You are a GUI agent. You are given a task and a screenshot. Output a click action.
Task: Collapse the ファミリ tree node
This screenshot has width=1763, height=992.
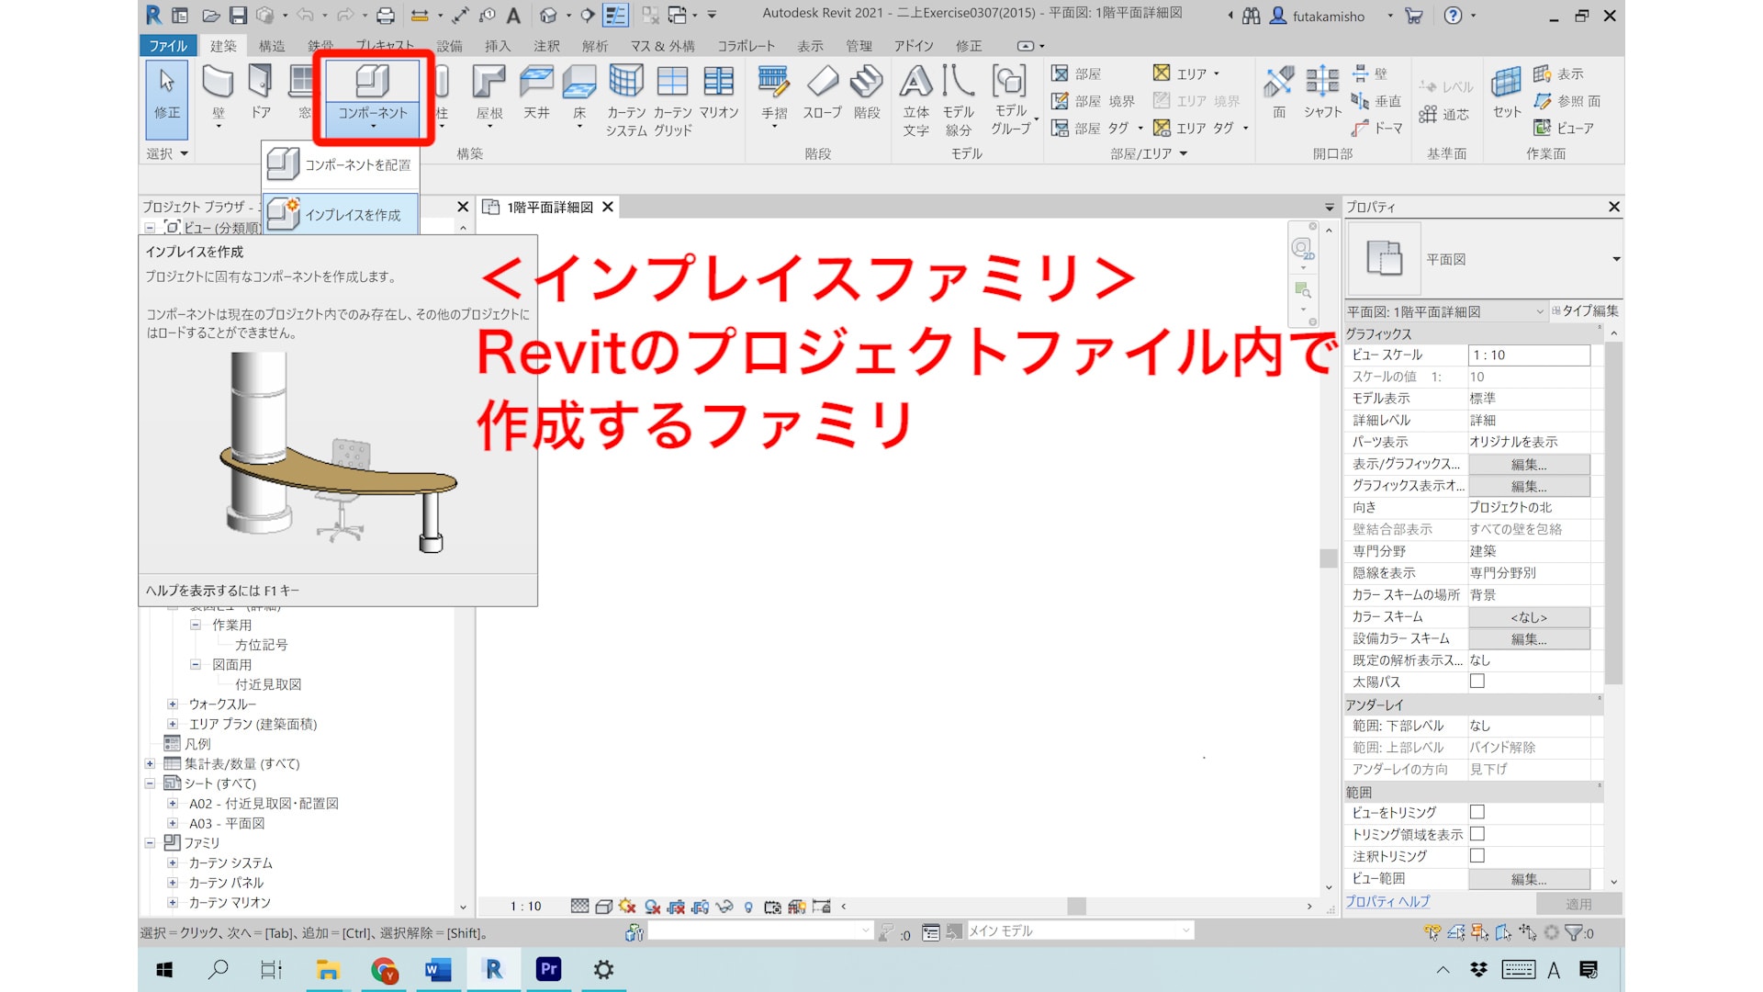tap(150, 842)
